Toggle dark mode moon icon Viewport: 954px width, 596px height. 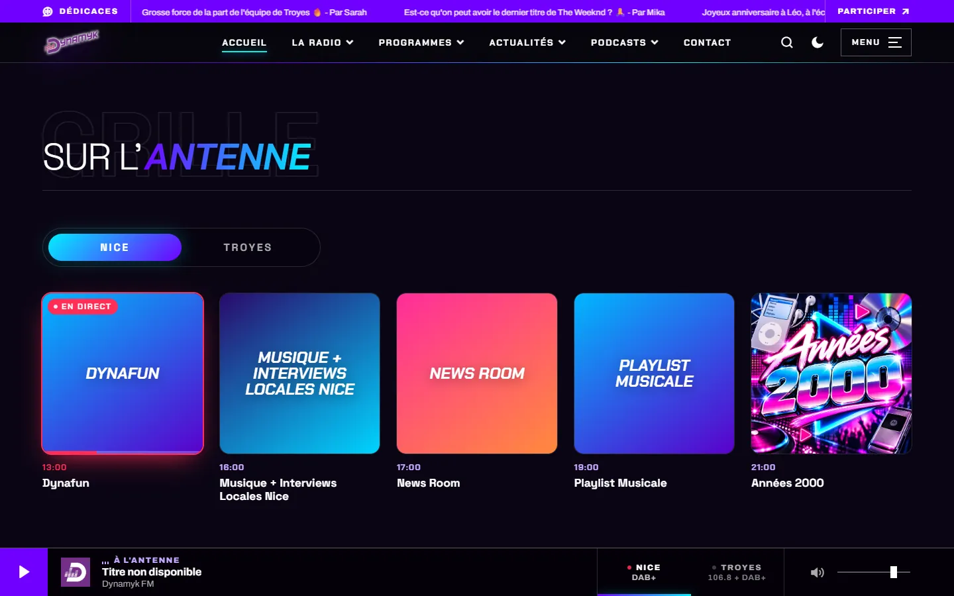818,42
